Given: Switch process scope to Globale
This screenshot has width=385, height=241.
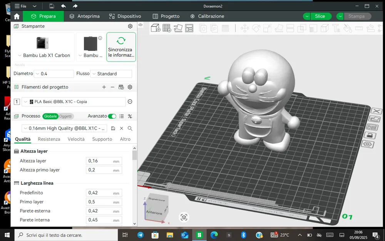Looking at the screenshot, I should [x=50, y=116].
